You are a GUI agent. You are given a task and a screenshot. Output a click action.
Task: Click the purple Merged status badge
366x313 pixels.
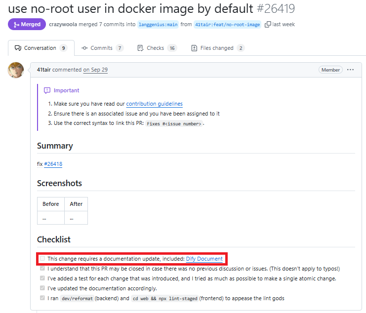[27, 24]
